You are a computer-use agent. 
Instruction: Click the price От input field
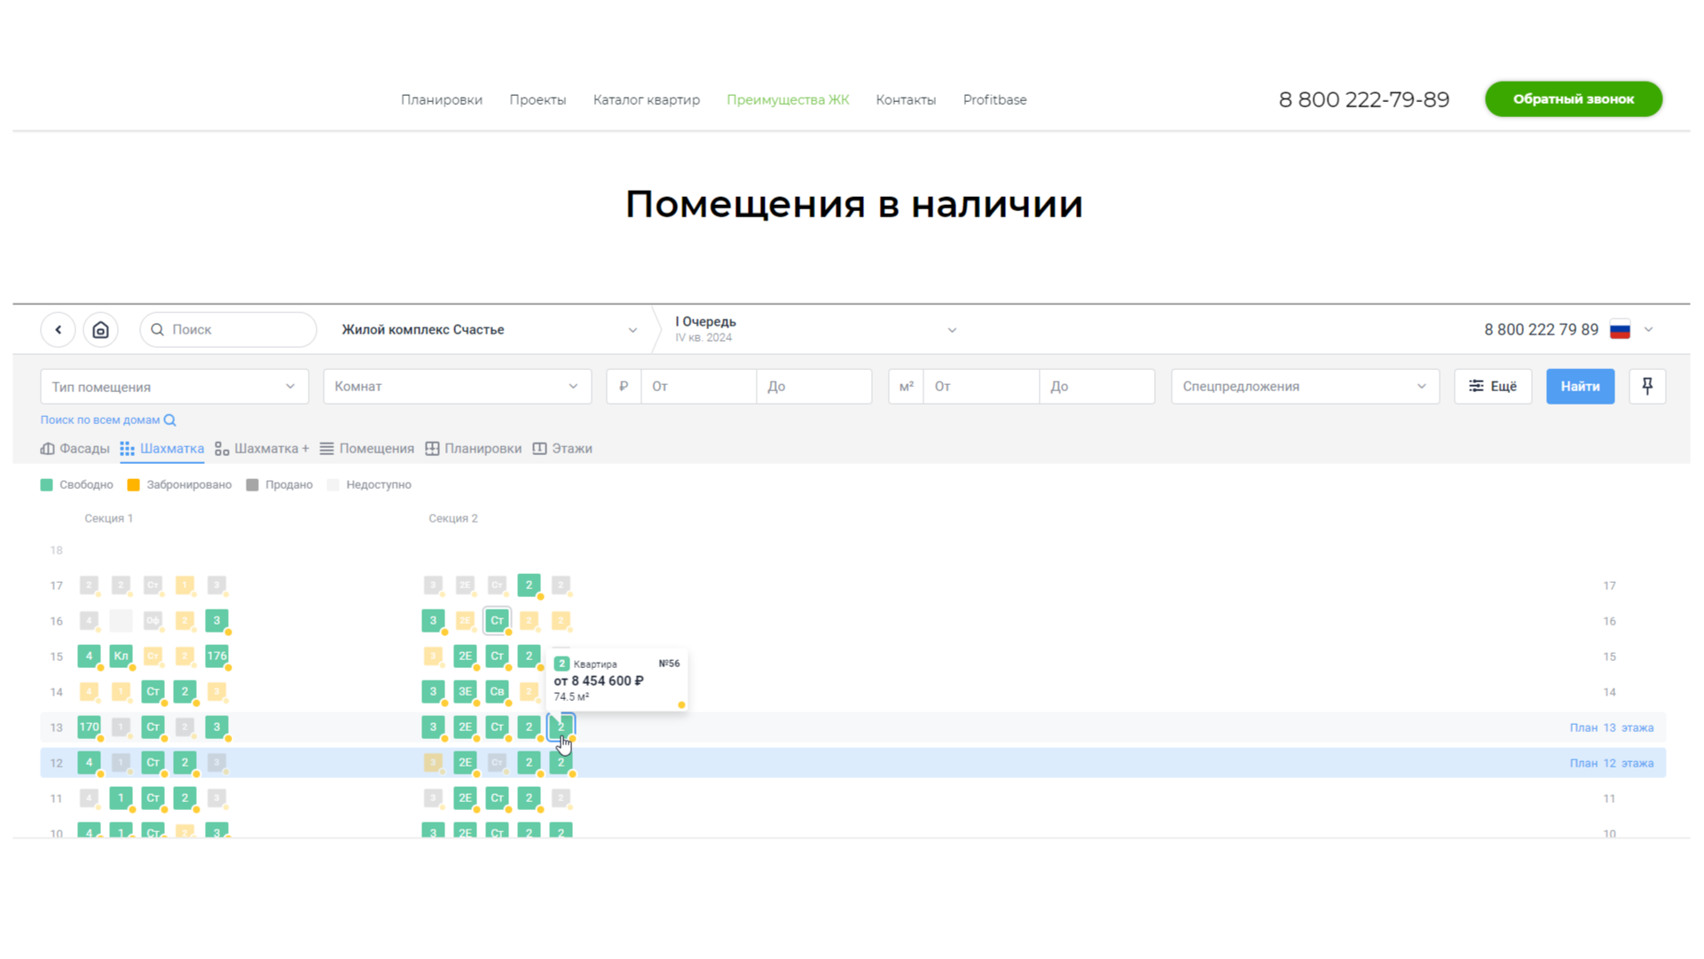point(699,387)
